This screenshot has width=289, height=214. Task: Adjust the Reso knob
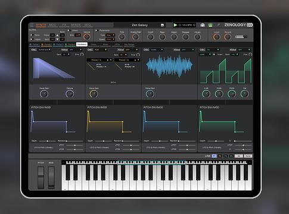coord(162,37)
